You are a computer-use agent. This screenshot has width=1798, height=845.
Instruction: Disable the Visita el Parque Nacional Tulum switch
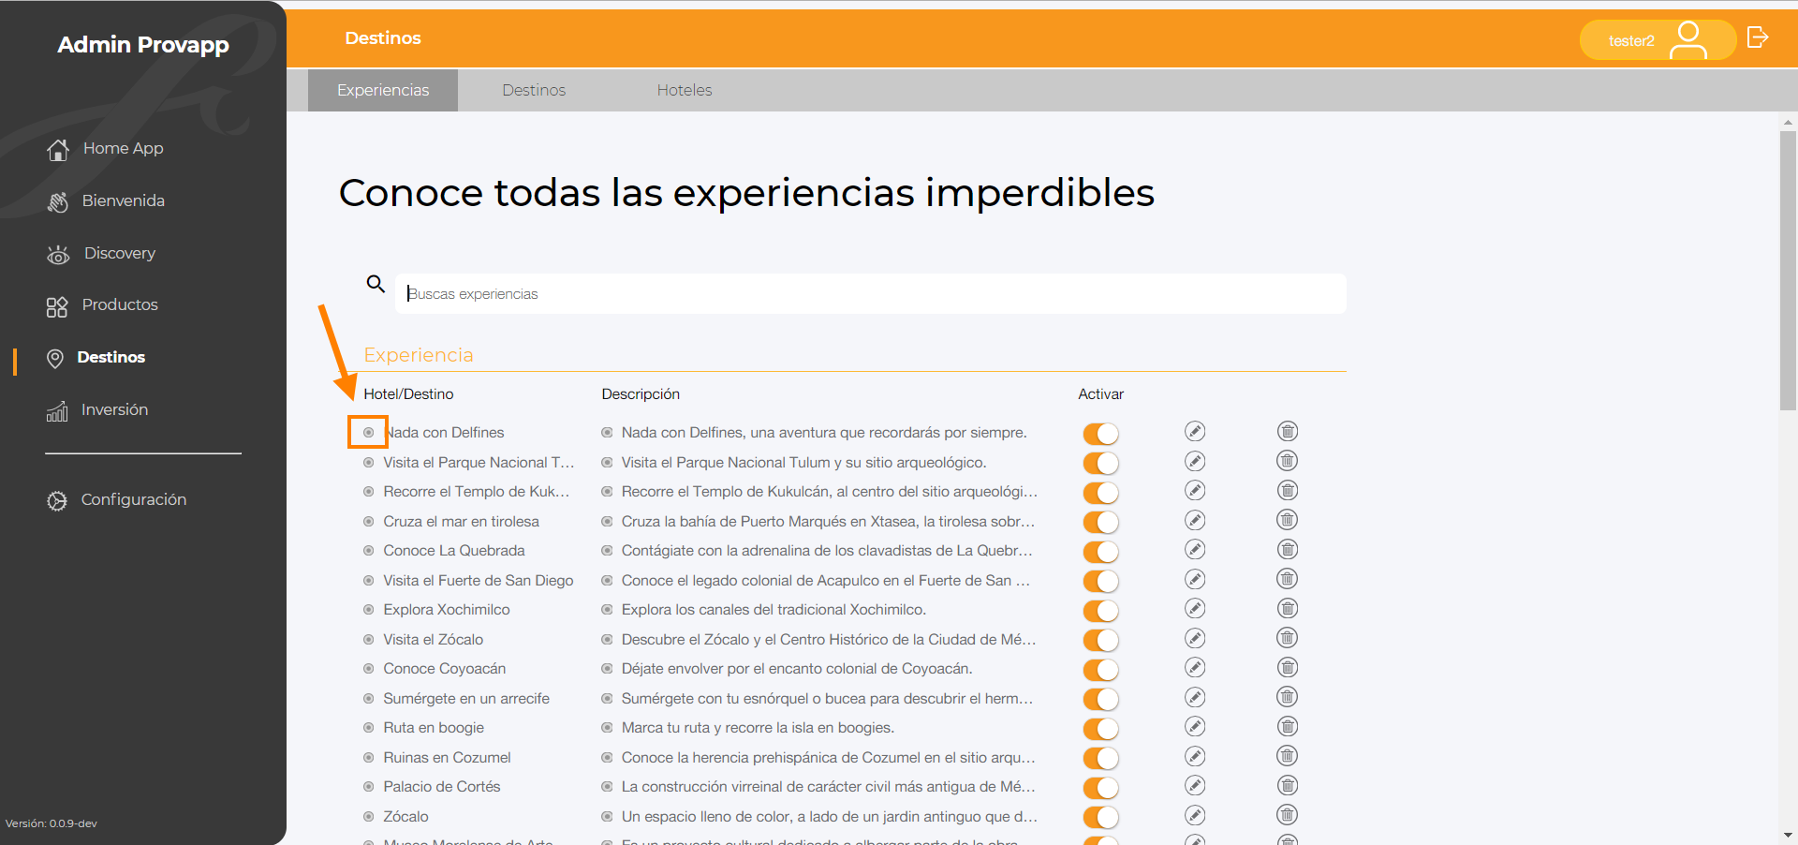[x=1101, y=463]
